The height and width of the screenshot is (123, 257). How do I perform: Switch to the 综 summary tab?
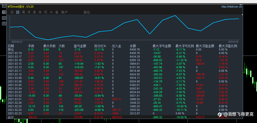[x=12, y=12]
